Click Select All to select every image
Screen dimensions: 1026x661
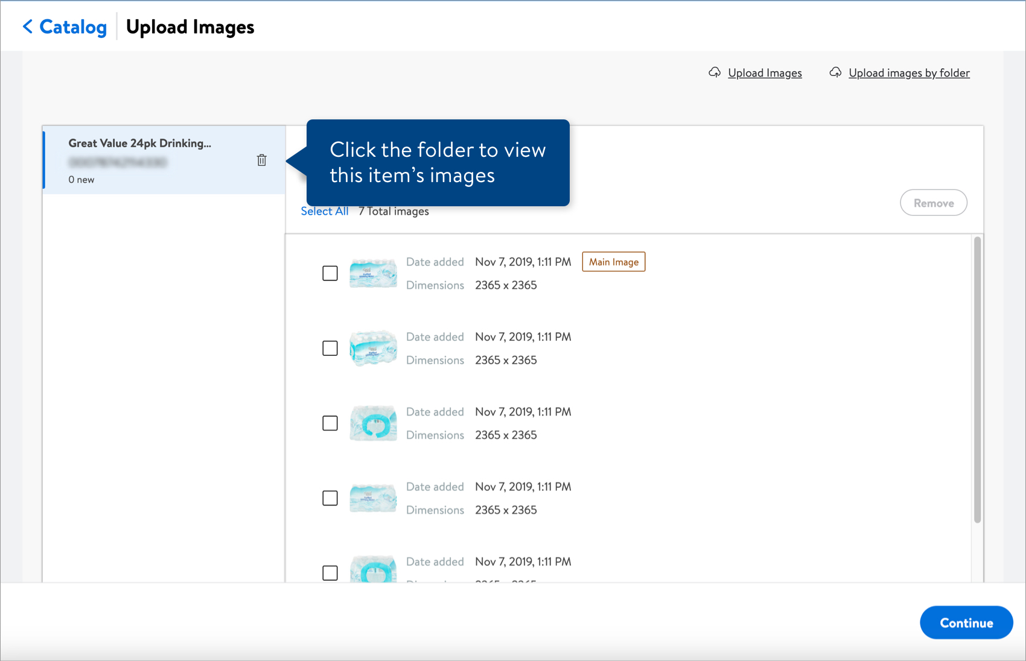tap(324, 210)
